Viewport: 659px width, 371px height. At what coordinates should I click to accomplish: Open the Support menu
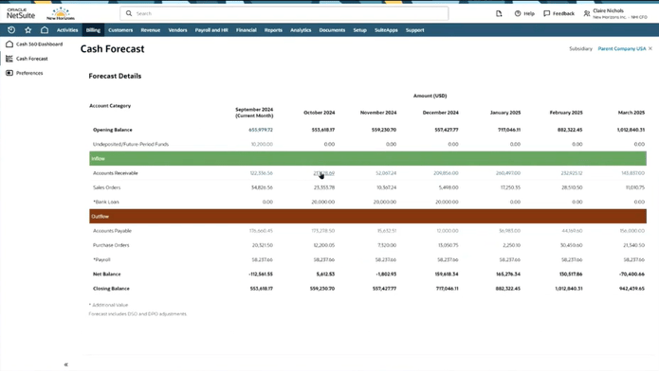point(414,30)
